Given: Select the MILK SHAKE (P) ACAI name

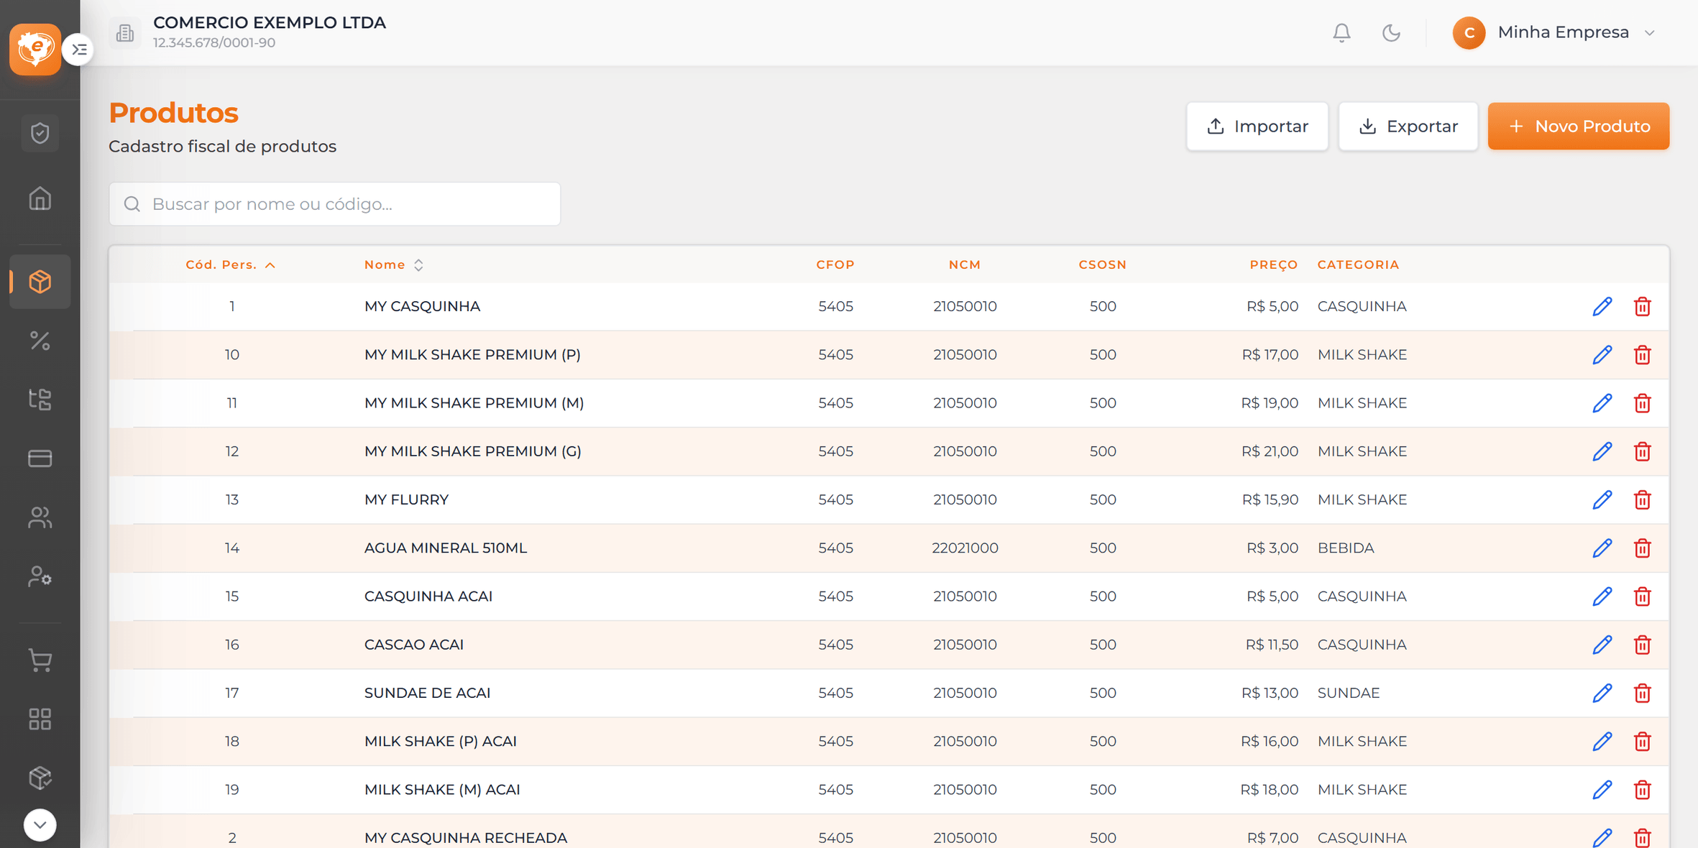Looking at the screenshot, I should coord(441,741).
